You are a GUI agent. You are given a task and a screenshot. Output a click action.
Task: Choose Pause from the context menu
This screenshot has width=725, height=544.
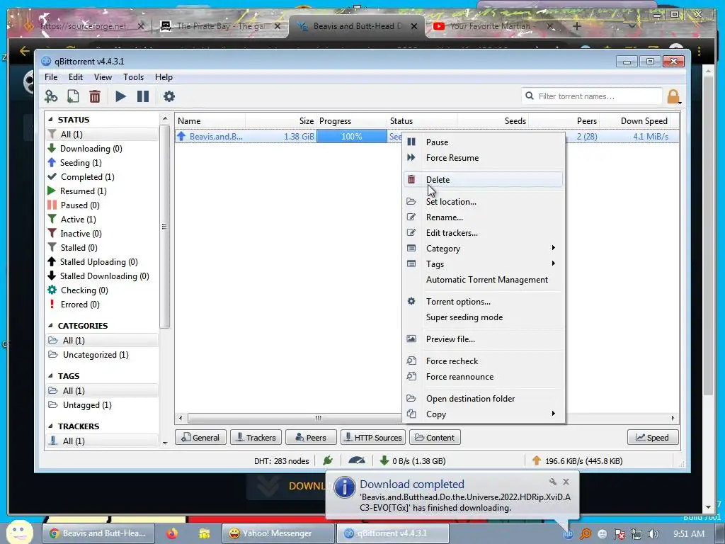(483, 142)
